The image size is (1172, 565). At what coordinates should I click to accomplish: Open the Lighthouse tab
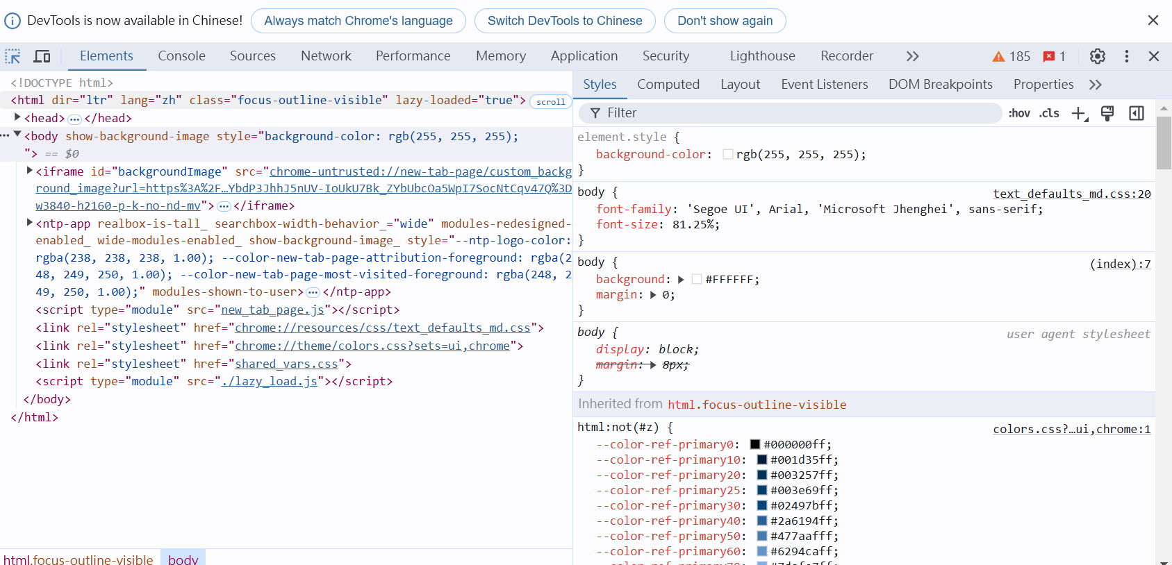[x=762, y=56]
